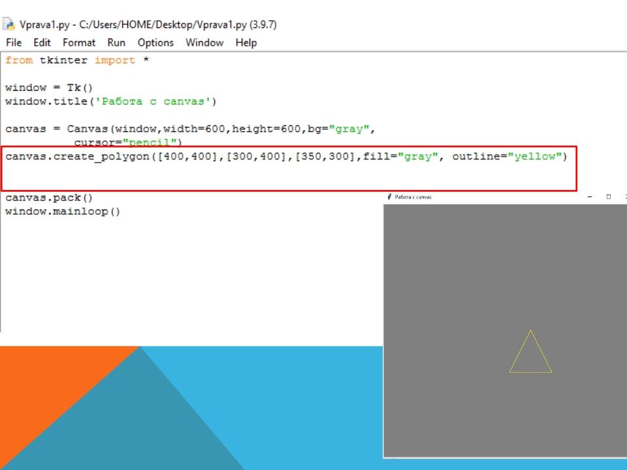Image resolution: width=627 pixels, height=470 pixels.
Task: Click the Python file icon in title bar
Action: tap(9, 25)
